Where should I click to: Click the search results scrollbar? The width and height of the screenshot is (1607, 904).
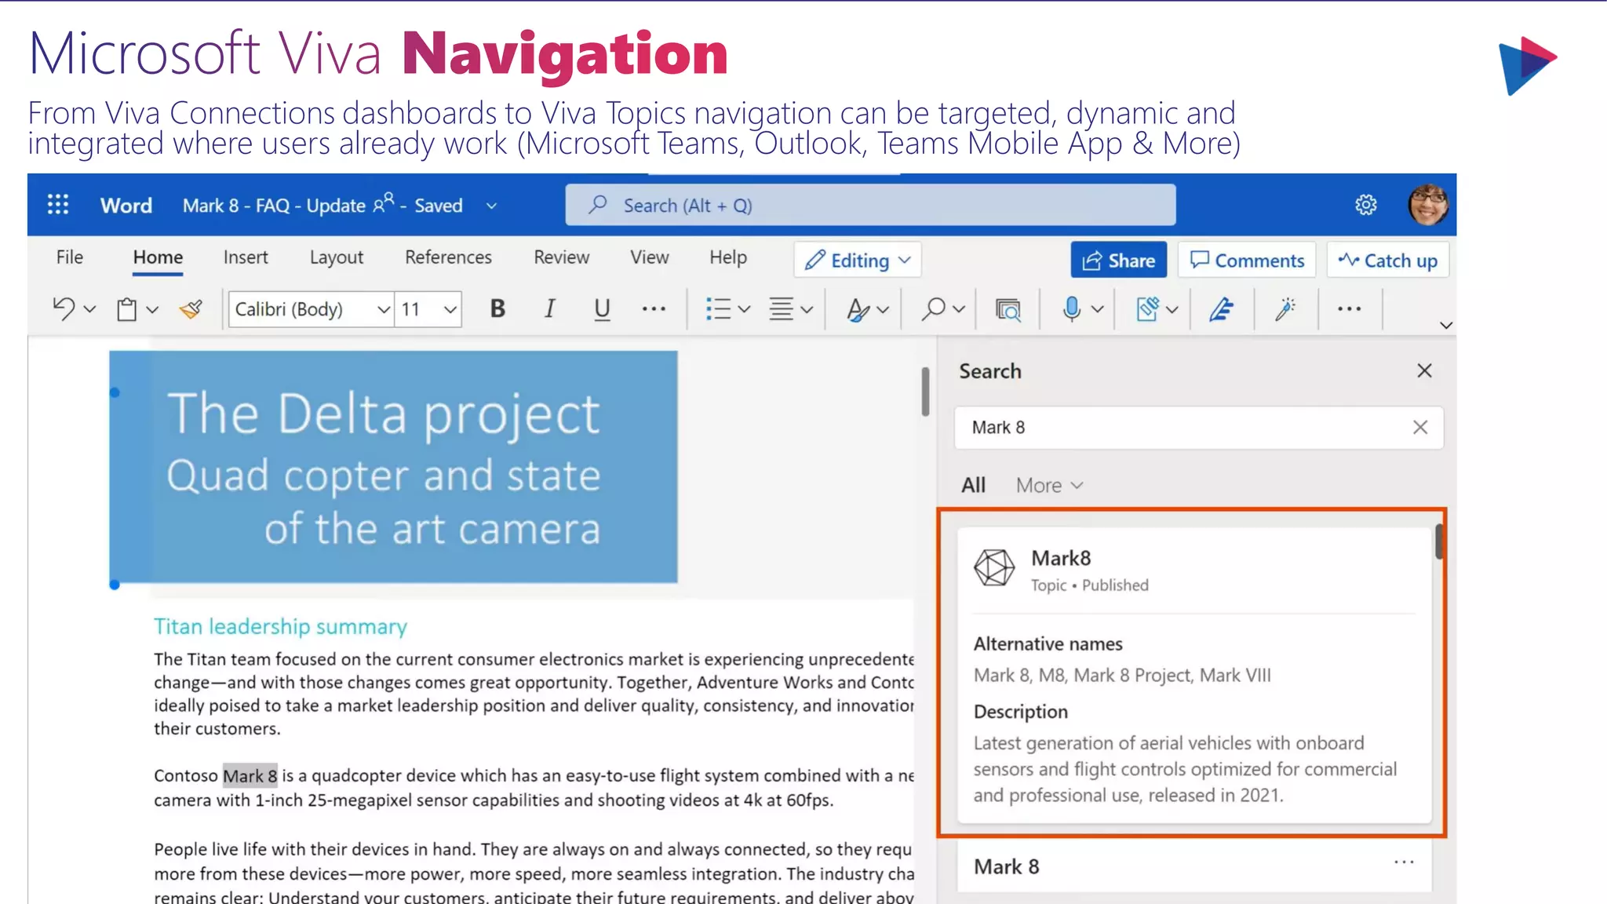[1439, 541]
